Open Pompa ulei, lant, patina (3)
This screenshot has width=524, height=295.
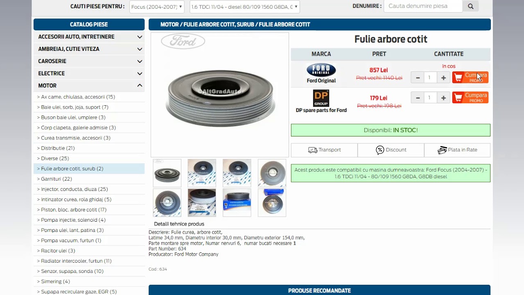(x=70, y=230)
